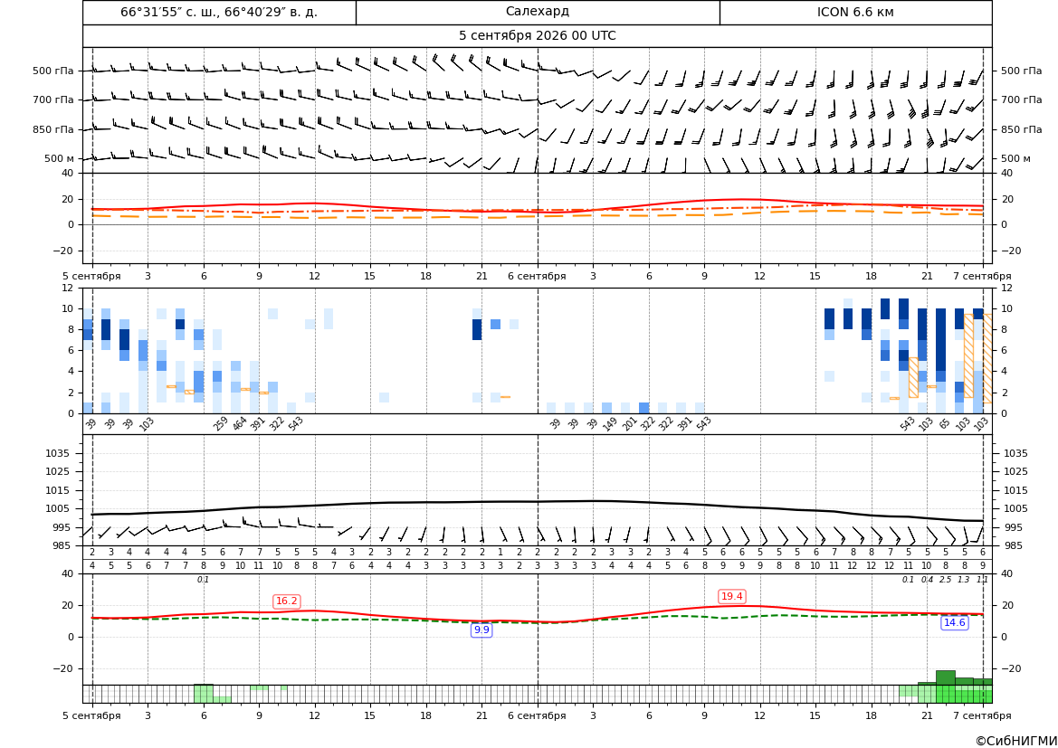The image size is (1058, 748).
Task: Click the 5 сентября bottom time-axis marker
Action: 91,715
